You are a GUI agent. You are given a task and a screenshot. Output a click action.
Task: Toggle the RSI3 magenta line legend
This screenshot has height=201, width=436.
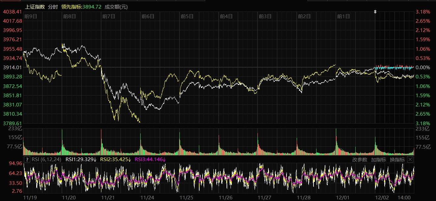click(x=150, y=159)
